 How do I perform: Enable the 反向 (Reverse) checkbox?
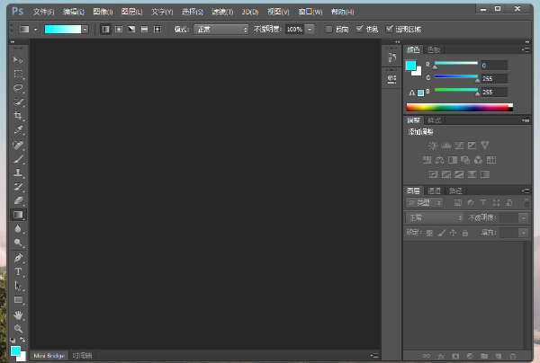click(x=329, y=29)
